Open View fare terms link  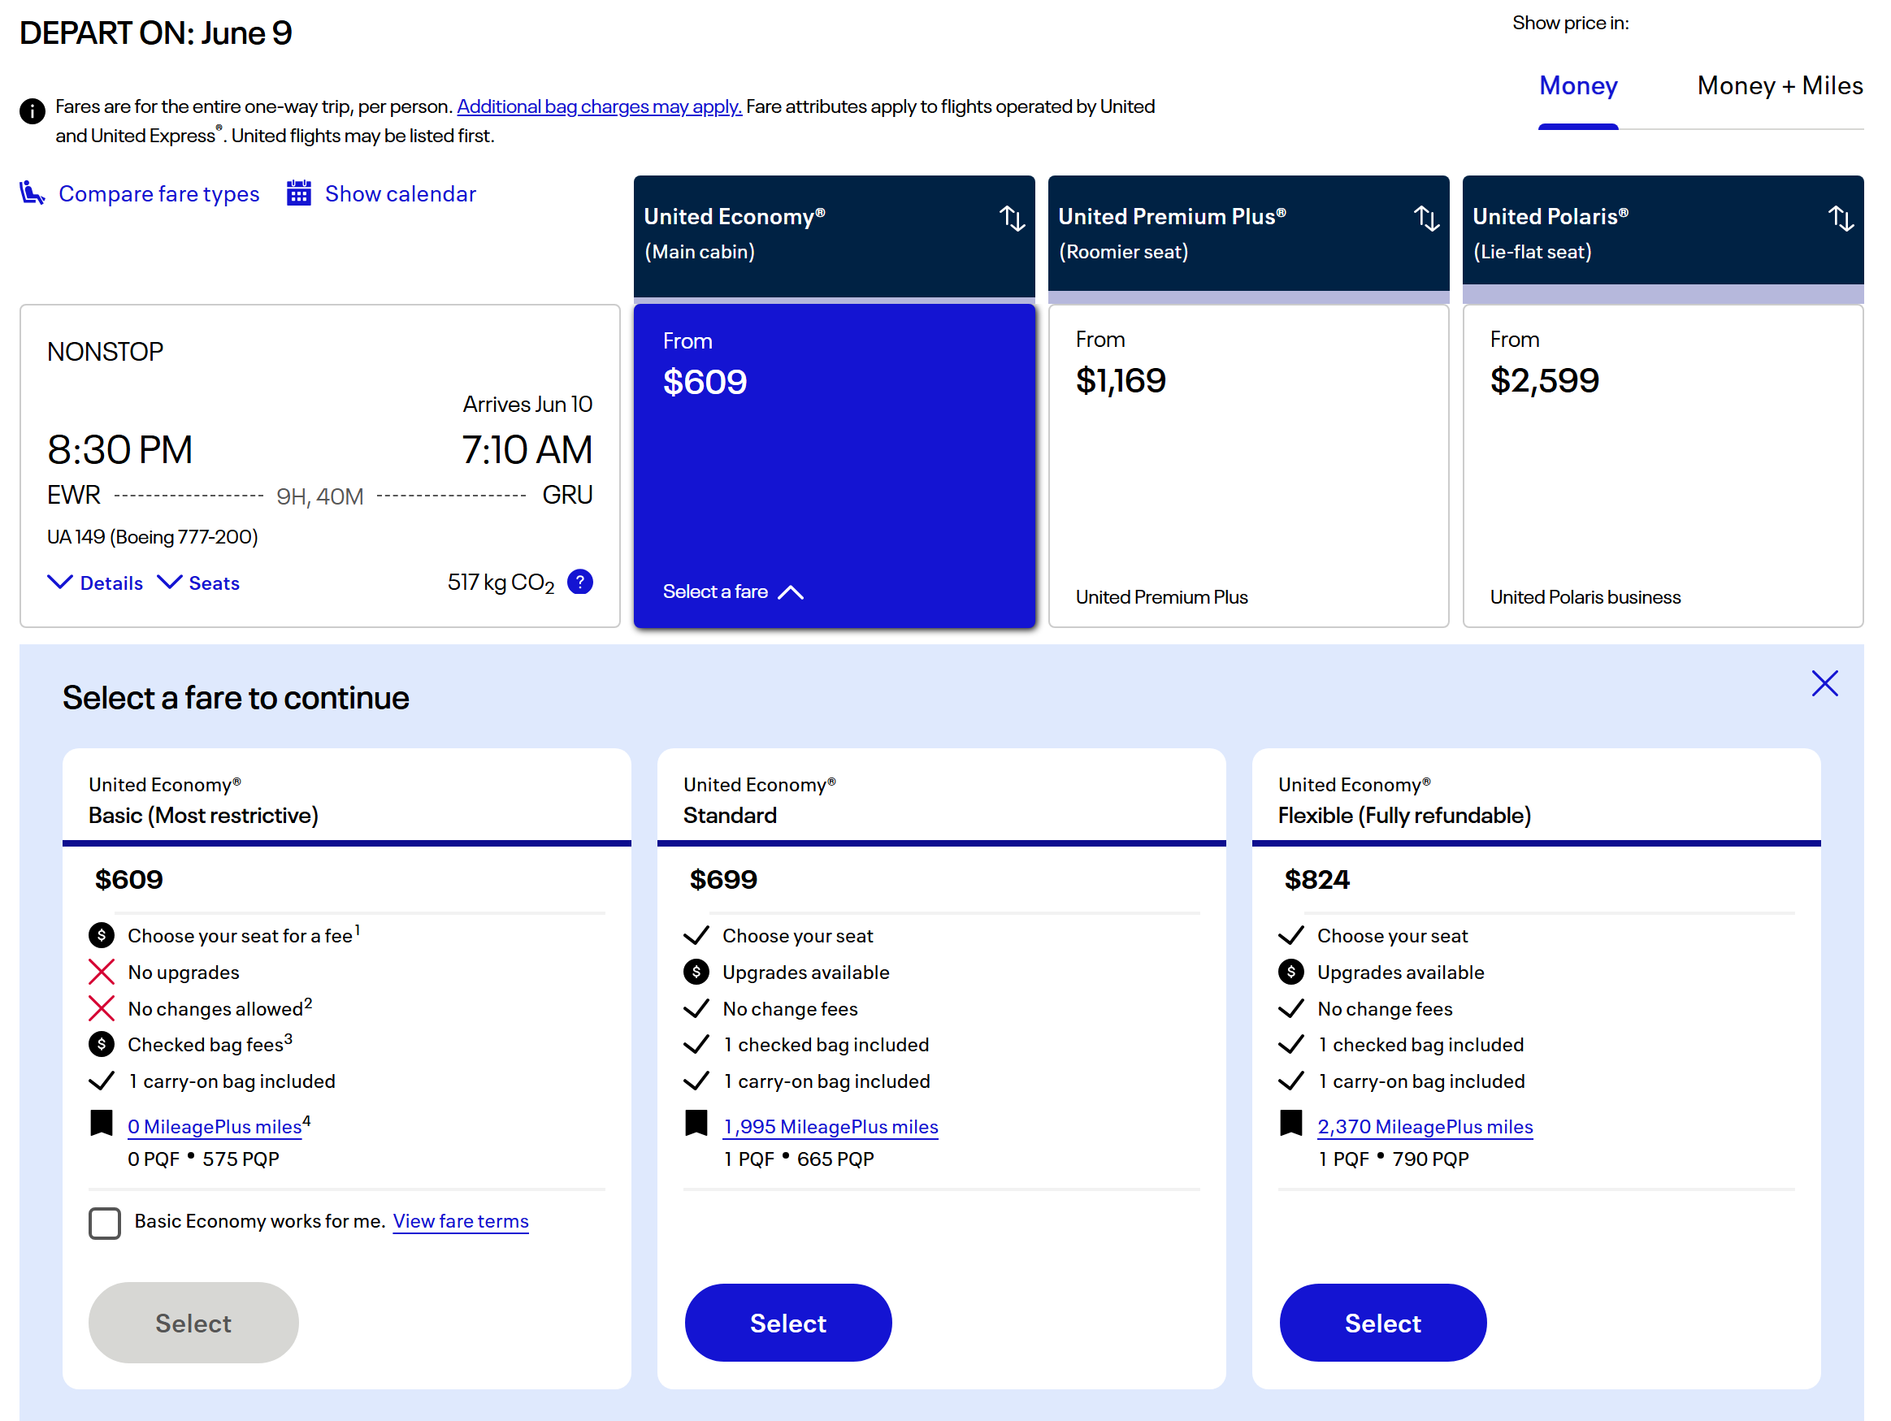pos(460,1221)
